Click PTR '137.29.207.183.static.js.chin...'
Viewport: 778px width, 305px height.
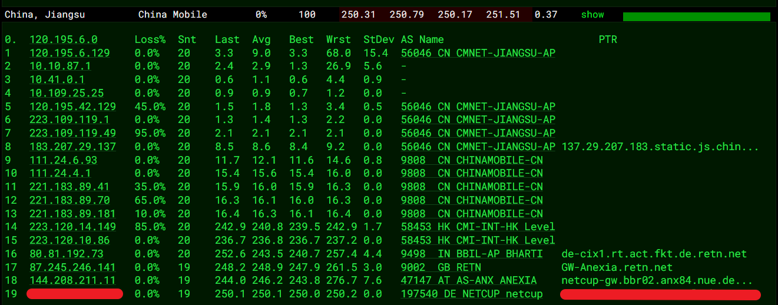coord(660,147)
